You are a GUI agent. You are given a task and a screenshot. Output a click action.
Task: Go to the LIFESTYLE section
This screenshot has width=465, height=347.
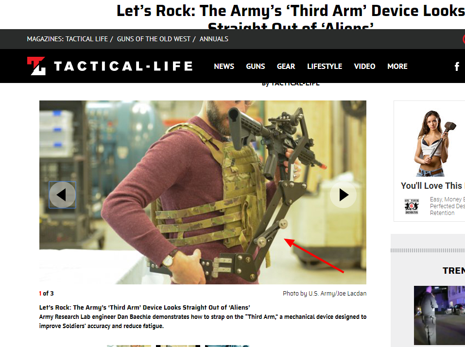coord(325,66)
